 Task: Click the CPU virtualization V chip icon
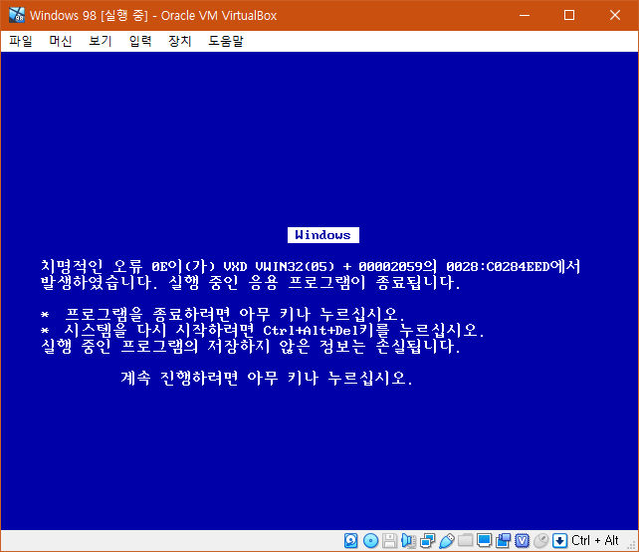click(522, 541)
